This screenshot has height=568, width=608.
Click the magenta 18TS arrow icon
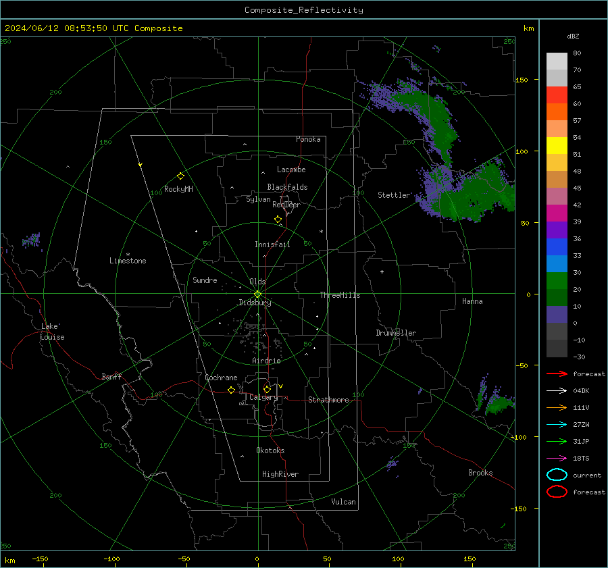[x=557, y=458]
